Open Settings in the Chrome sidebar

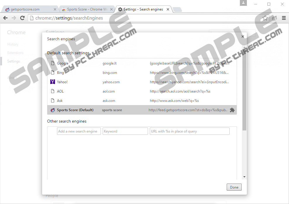(x=13, y=61)
